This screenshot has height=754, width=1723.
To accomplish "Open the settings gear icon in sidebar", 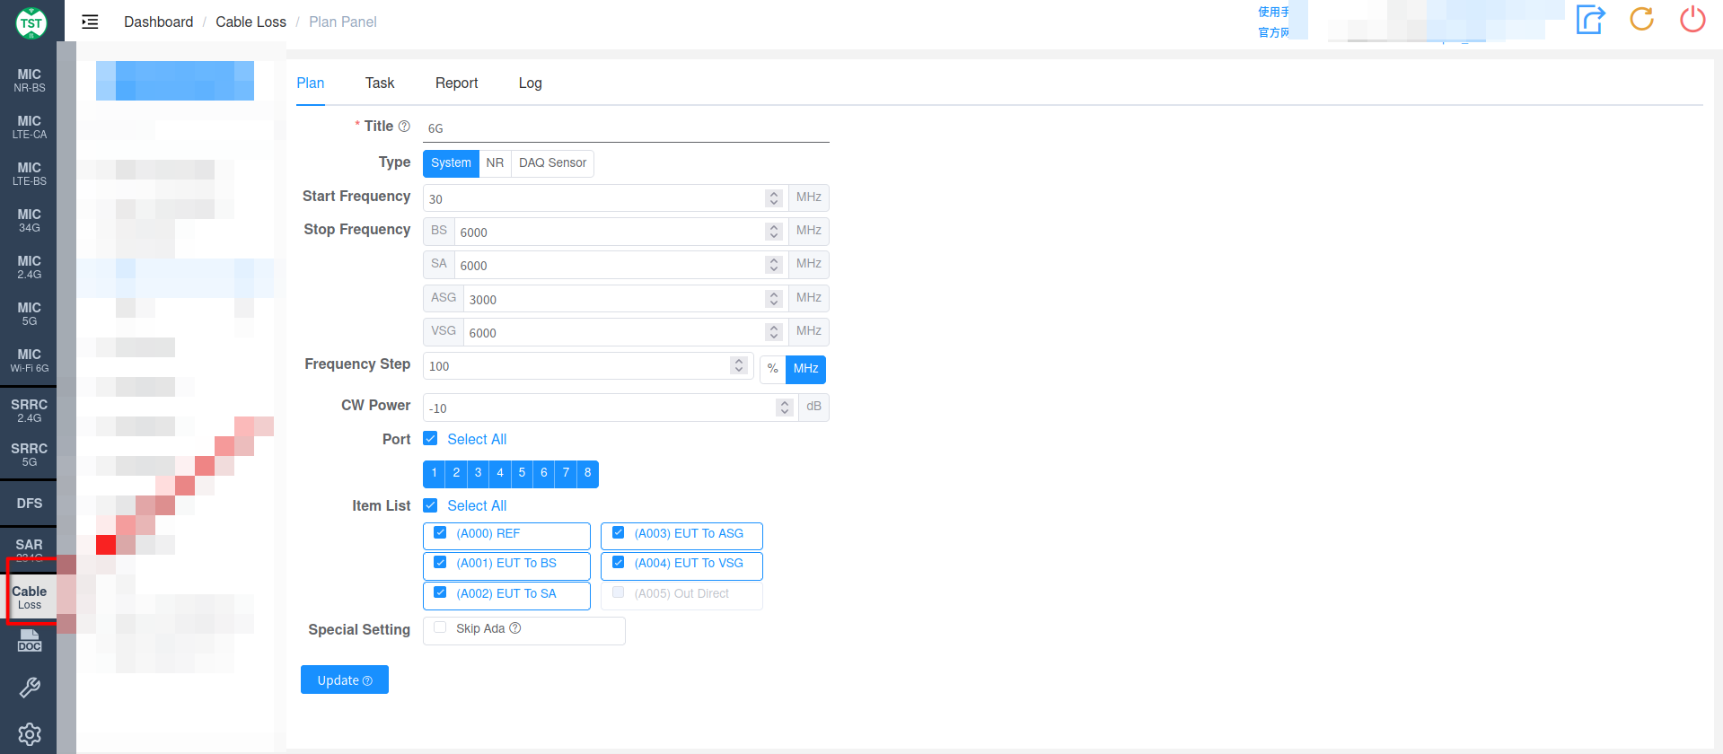I will (x=30, y=734).
